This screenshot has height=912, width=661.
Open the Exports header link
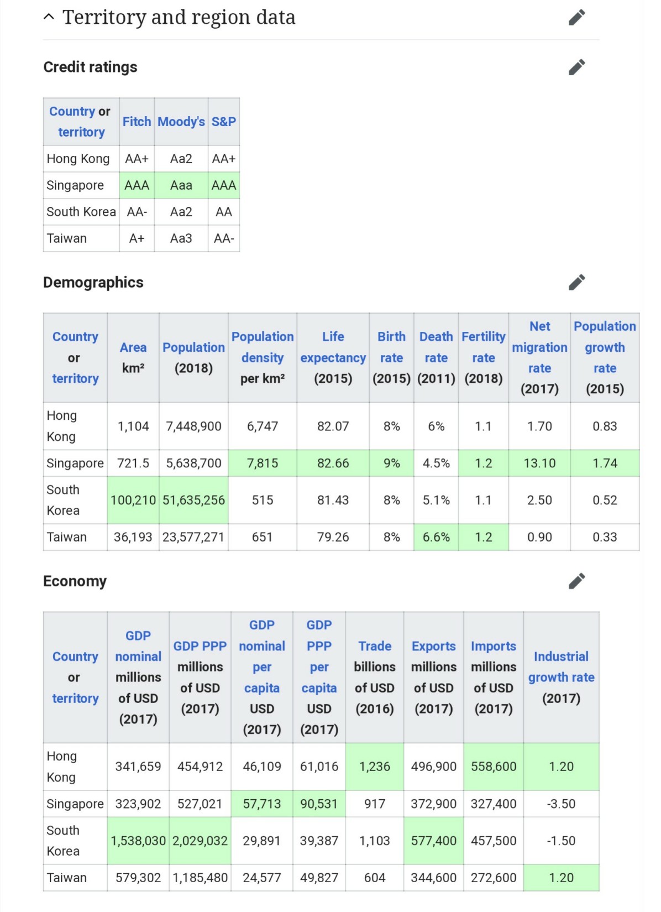click(x=433, y=646)
